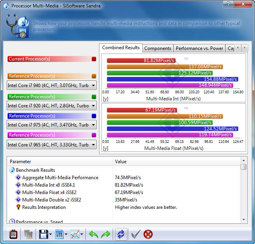Viewport: 255px width, 244px height.
Task: Toggle the orange Reference Processor(s) checkbox
Action: tap(94, 76)
